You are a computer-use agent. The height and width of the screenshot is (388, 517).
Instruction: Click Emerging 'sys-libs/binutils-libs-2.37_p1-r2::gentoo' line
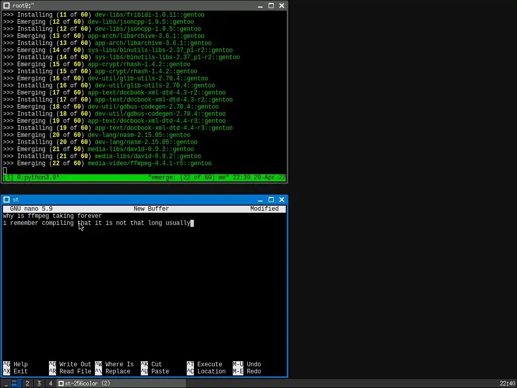pyautogui.click(x=118, y=50)
